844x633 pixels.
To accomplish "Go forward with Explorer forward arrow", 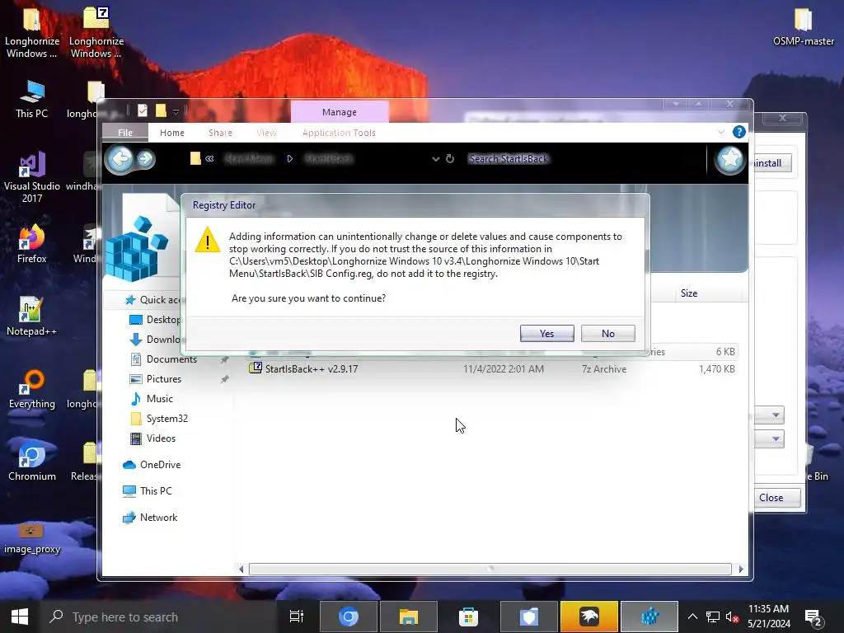I will (x=145, y=159).
